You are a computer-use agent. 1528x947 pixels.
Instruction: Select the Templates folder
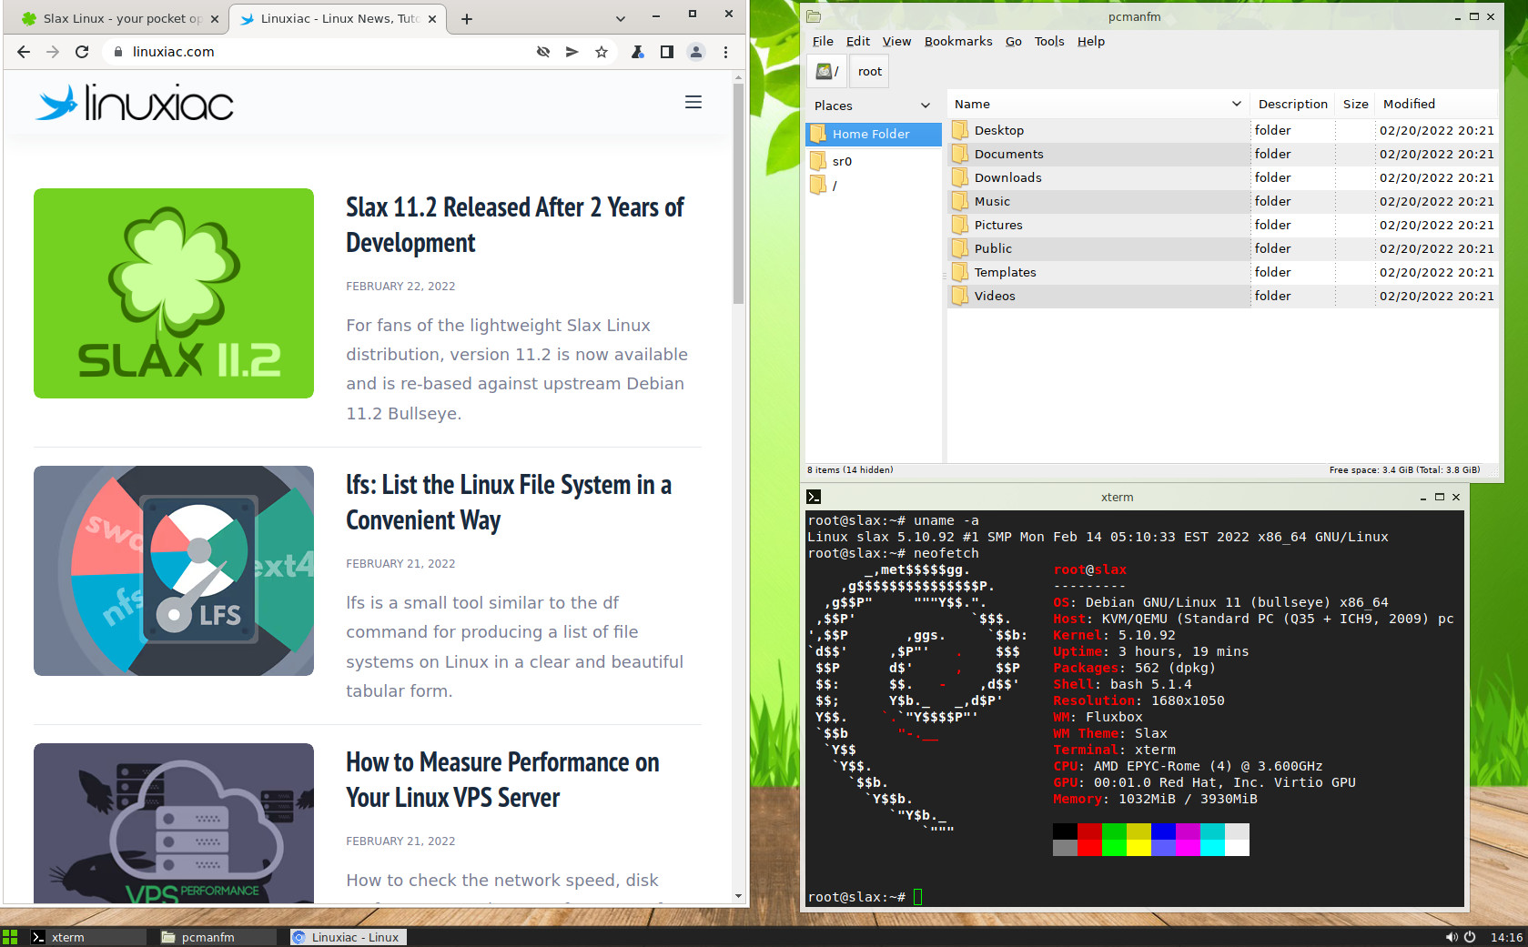coord(1222,272)
